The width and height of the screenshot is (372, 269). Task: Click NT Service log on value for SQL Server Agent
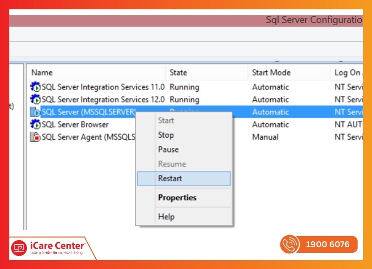tap(348, 137)
